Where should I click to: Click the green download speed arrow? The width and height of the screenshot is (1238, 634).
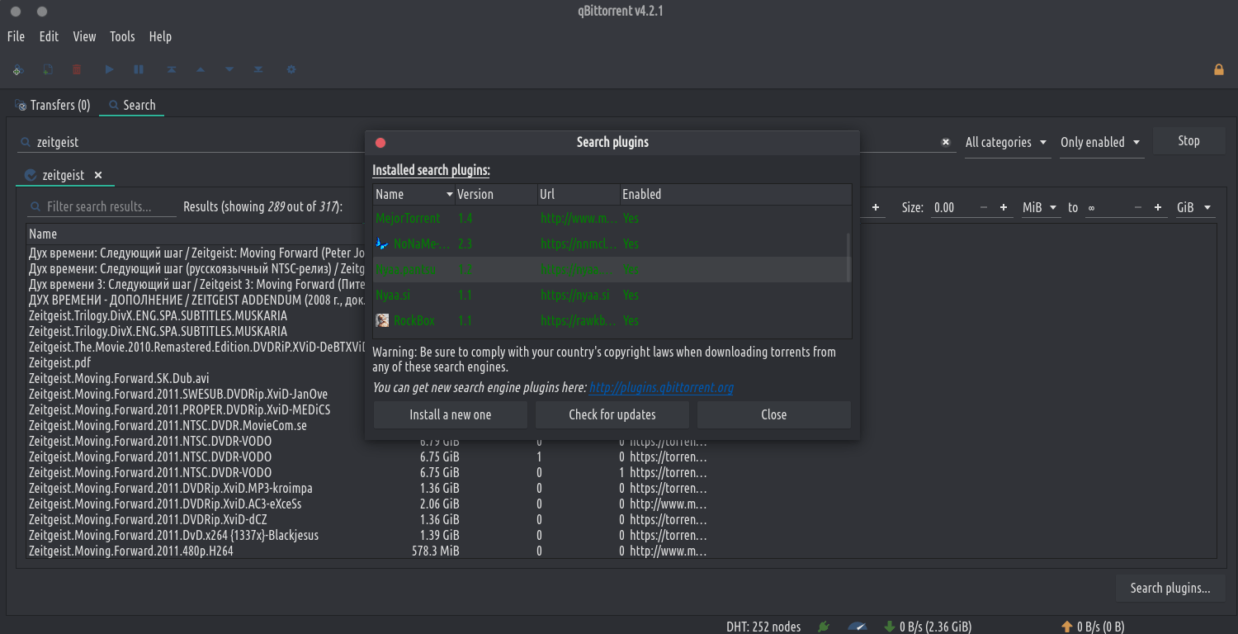(x=889, y=627)
